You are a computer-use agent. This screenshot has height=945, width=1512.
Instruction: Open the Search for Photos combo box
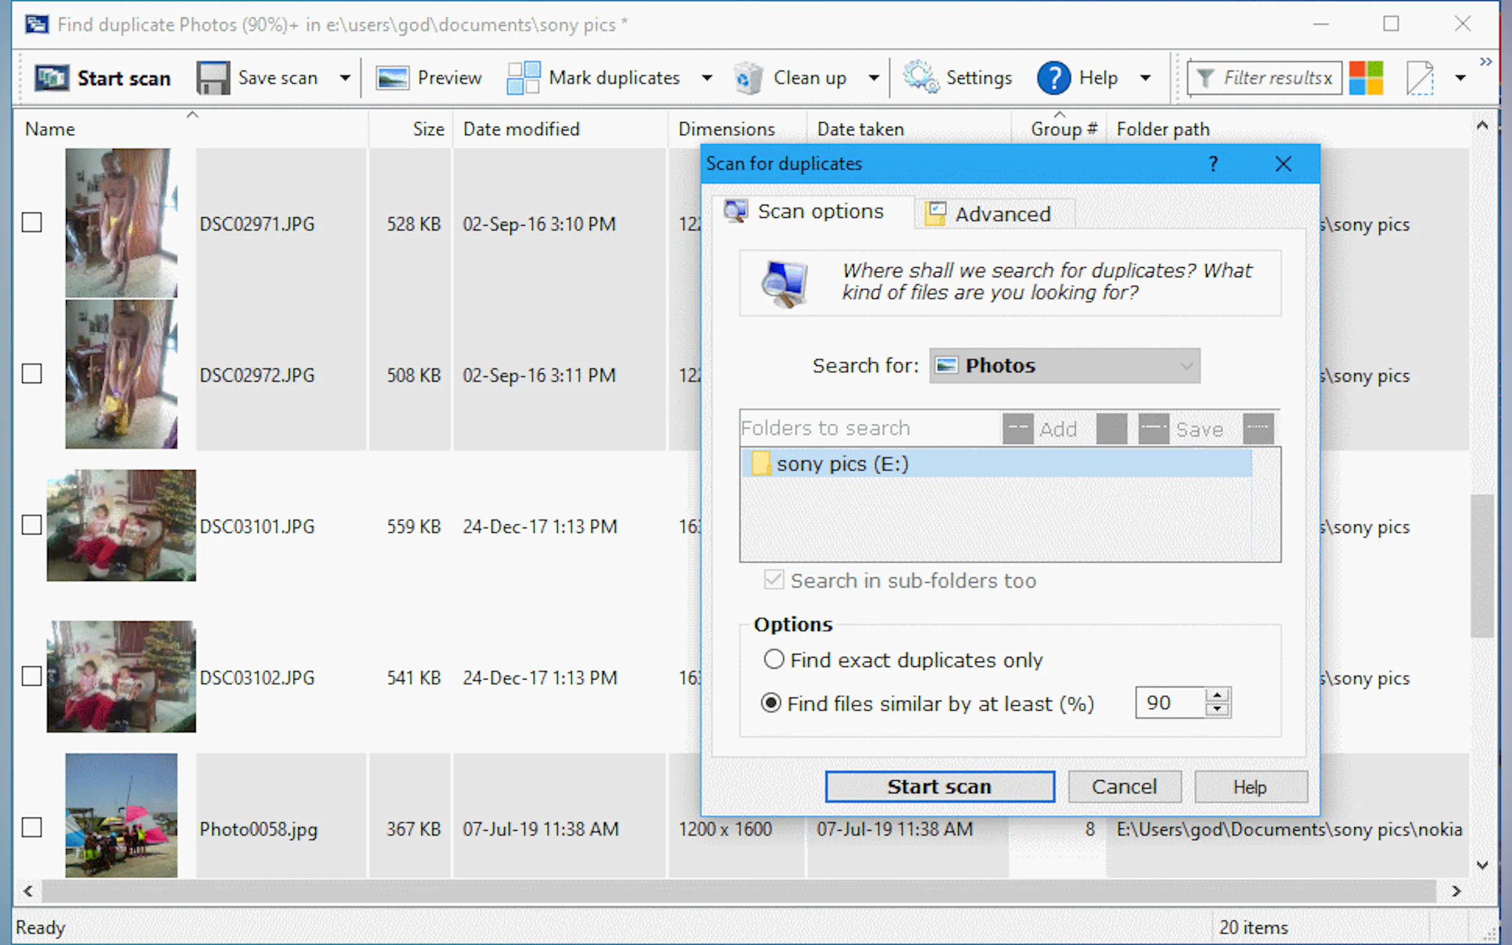pos(1064,365)
